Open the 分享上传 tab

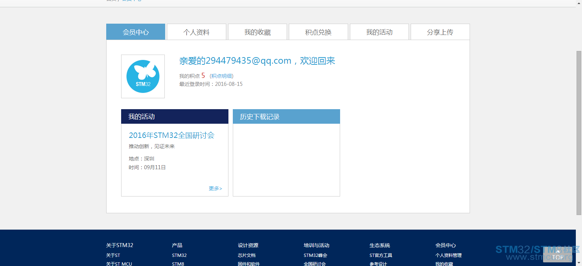pyautogui.click(x=440, y=32)
